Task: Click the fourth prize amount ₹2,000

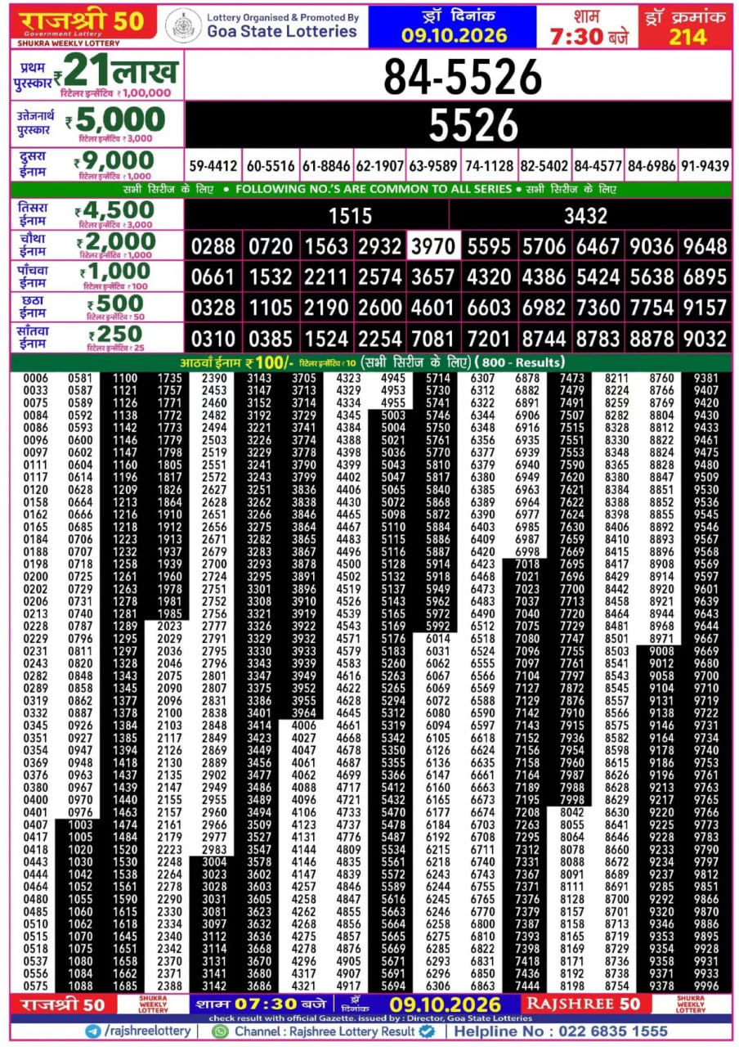Action: (x=115, y=242)
